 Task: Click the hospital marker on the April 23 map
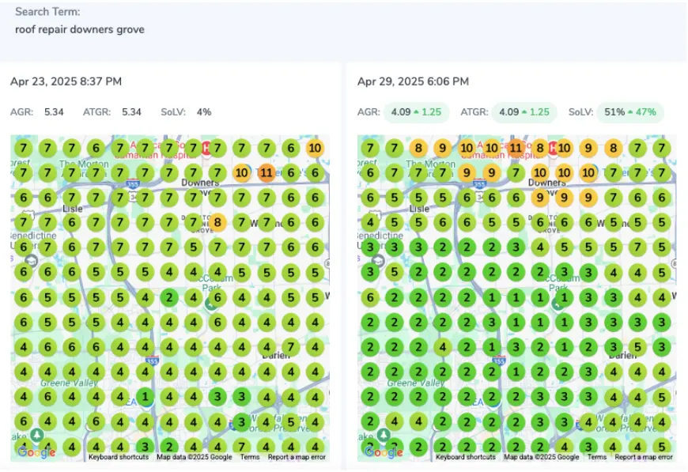(208, 147)
